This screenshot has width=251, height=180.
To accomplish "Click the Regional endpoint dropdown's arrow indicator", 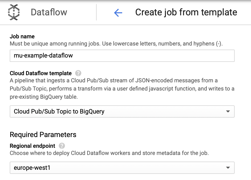I will [228, 168].
